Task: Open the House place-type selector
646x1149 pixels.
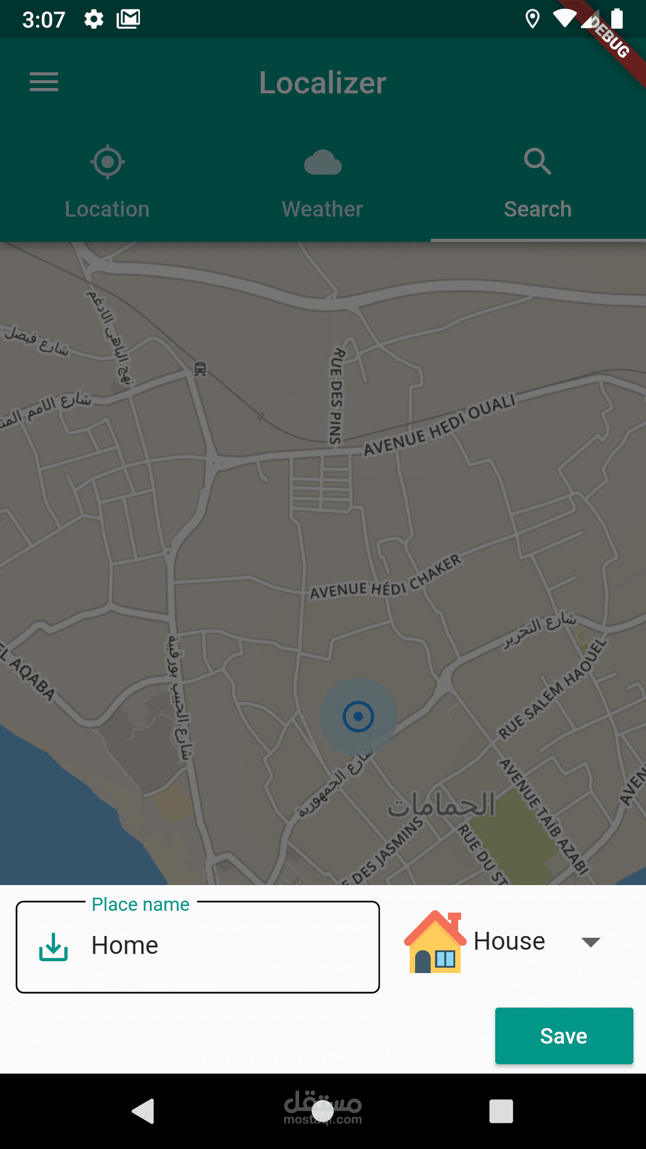Action: [504, 942]
